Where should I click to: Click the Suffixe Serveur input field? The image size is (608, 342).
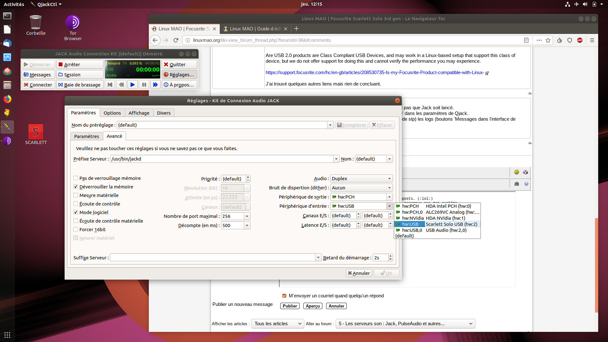tap(212, 258)
